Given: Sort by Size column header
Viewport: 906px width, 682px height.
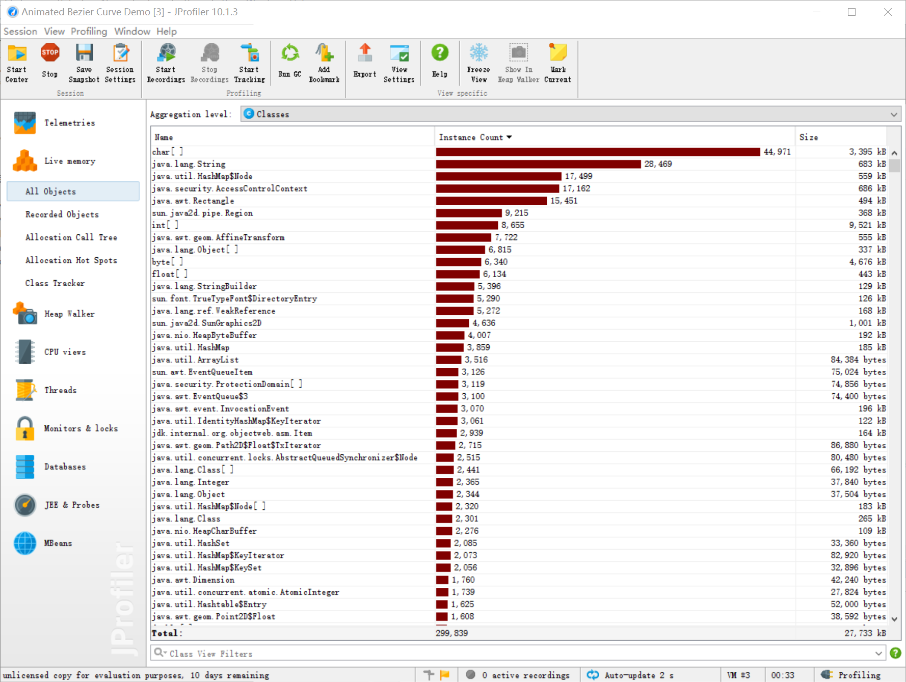Looking at the screenshot, I should (841, 138).
